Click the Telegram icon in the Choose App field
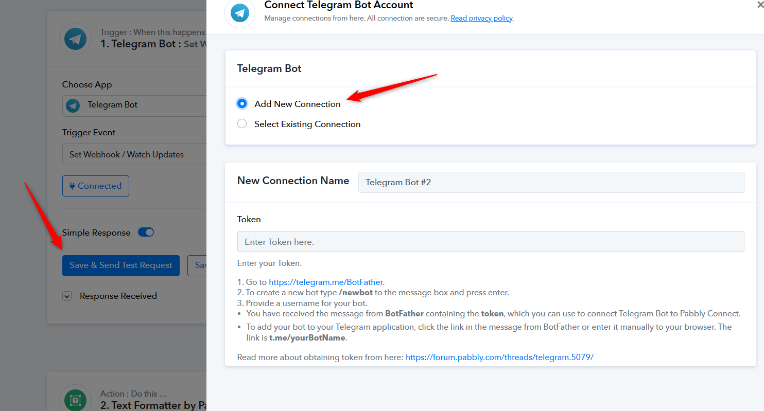 pos(73,105)
